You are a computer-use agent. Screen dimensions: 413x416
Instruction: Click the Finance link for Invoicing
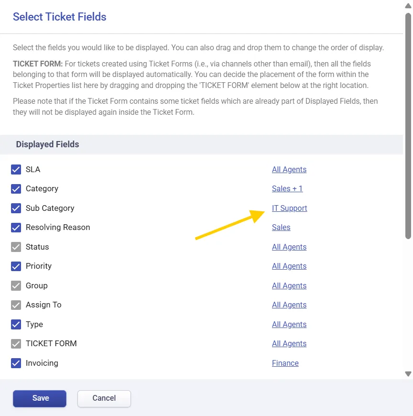pyautogui.click(x=285, y=363)
